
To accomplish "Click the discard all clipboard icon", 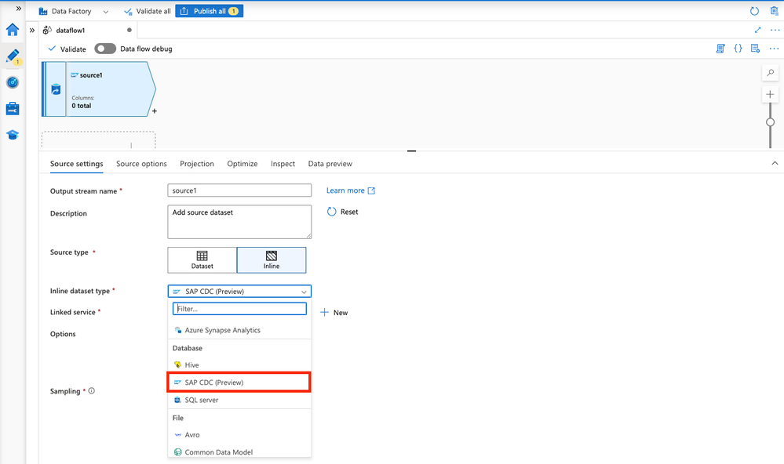I will click(x=774, y=11).
